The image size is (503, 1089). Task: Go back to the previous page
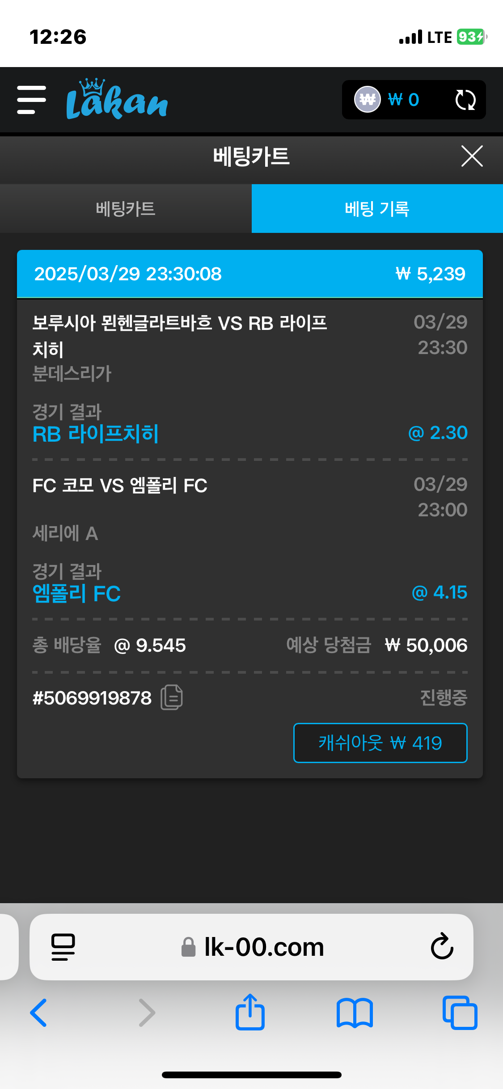point(39,1013)
